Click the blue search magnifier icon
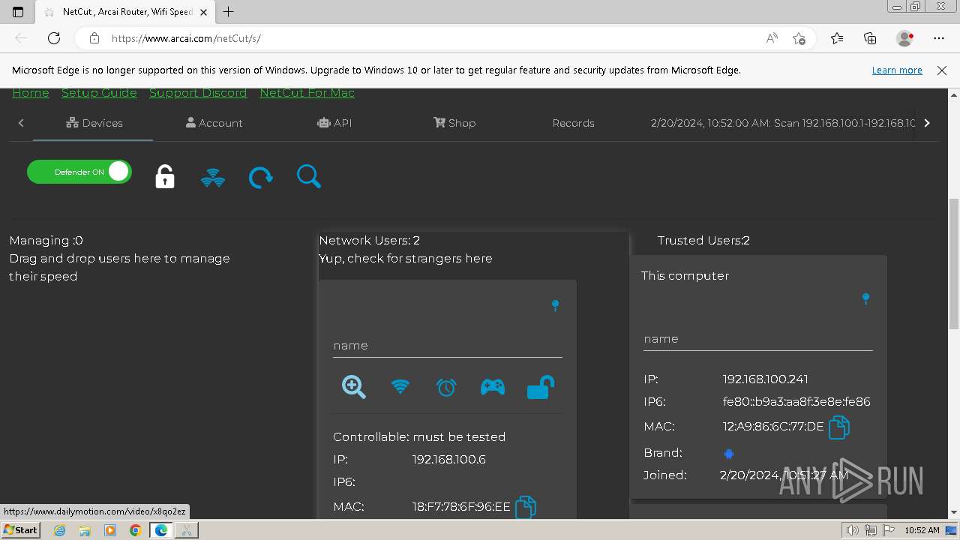960x540 pixels. point(308,176)
